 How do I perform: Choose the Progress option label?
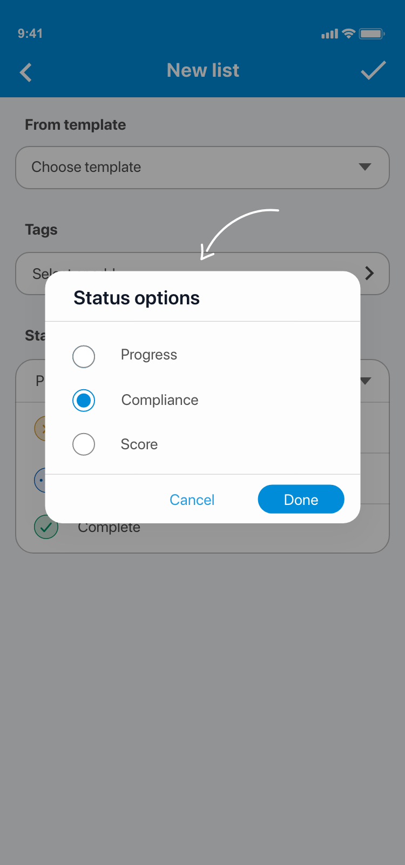click(x=149, y=355)
